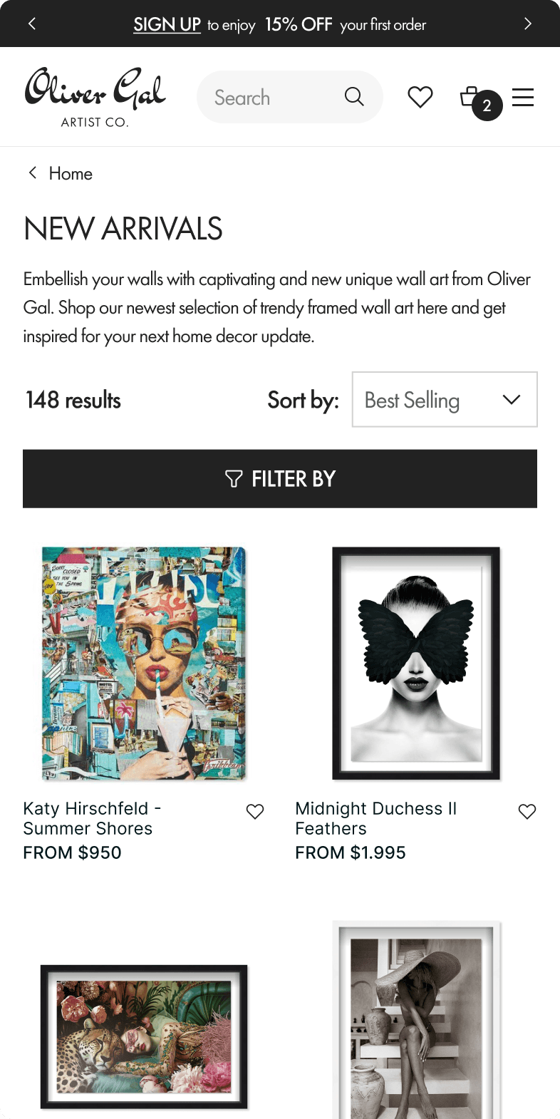Click the SIGN UP link in banner
The image size is (560, 1119).
click(167, 24)
